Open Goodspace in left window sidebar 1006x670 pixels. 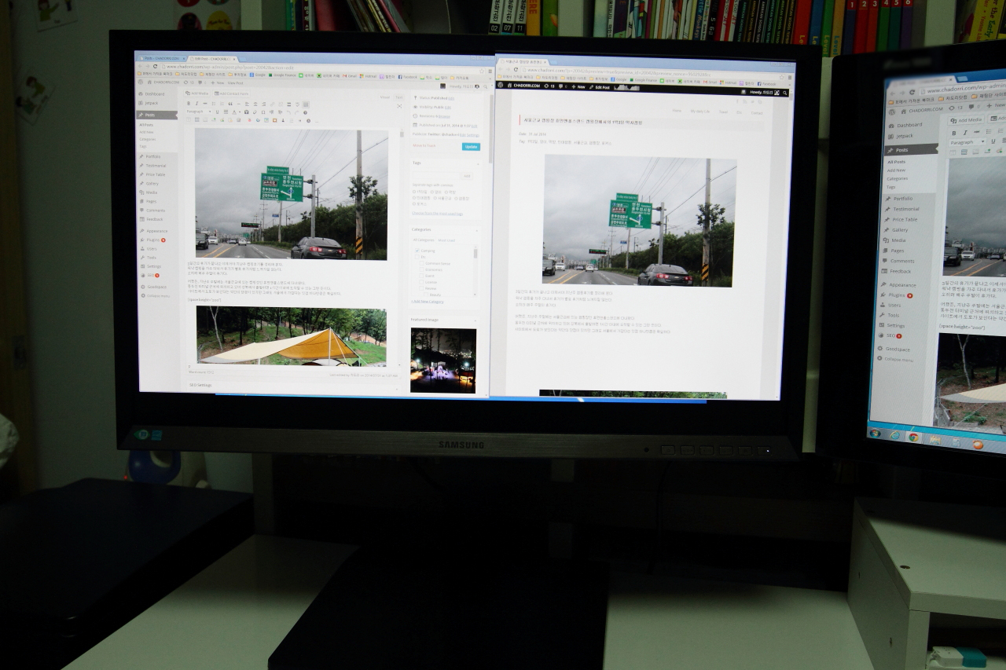pyautogui.click(x=153, y=287)
